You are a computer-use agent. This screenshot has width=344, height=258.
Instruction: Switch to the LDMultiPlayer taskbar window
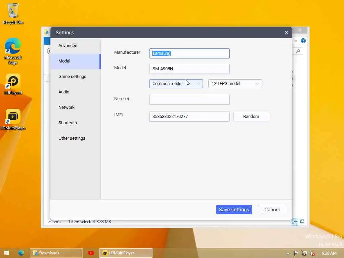[x=126, y=253]
